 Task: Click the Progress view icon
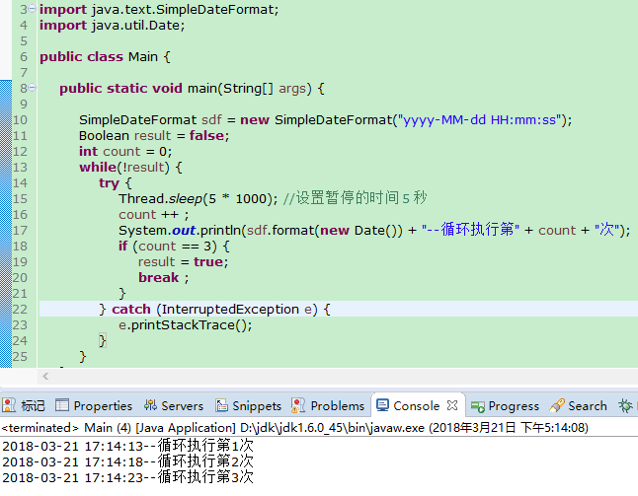coord(478,405)
